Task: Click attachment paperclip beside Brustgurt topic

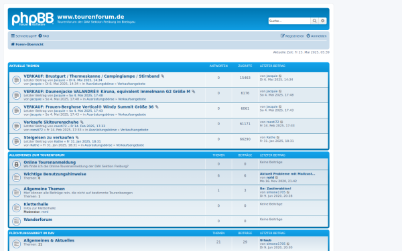Action: click(x=163, y=76)
